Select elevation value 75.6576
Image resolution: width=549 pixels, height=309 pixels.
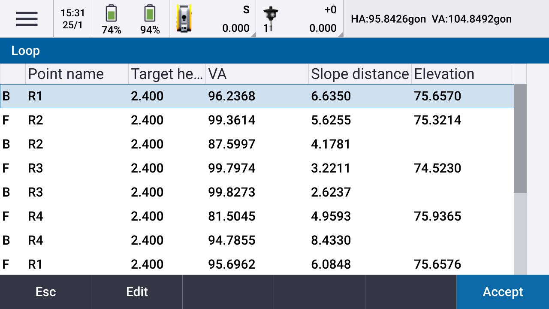tap(437, 264)
